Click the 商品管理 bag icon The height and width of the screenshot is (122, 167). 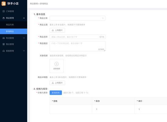(x=4, y=18)
